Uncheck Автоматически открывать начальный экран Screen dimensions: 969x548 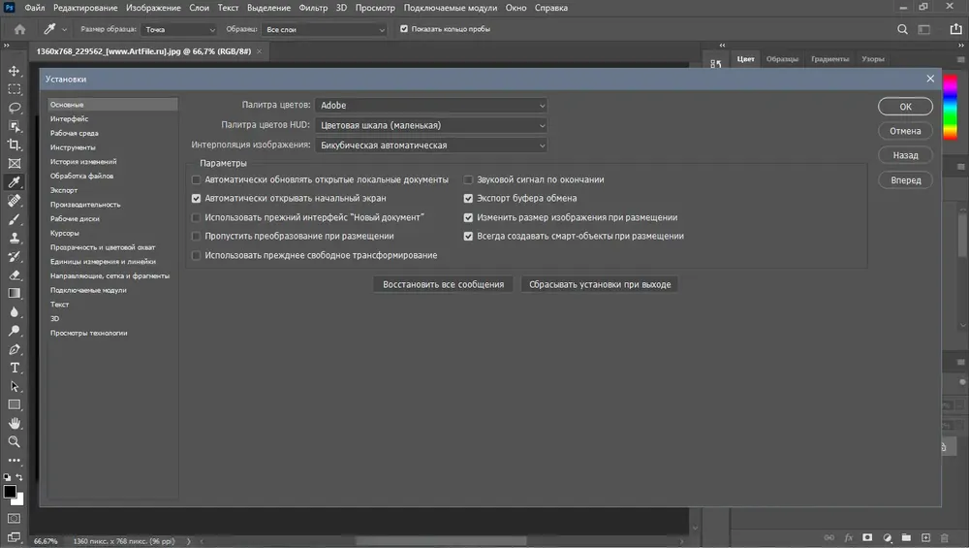pyautogui.click(x=196, y=199)
